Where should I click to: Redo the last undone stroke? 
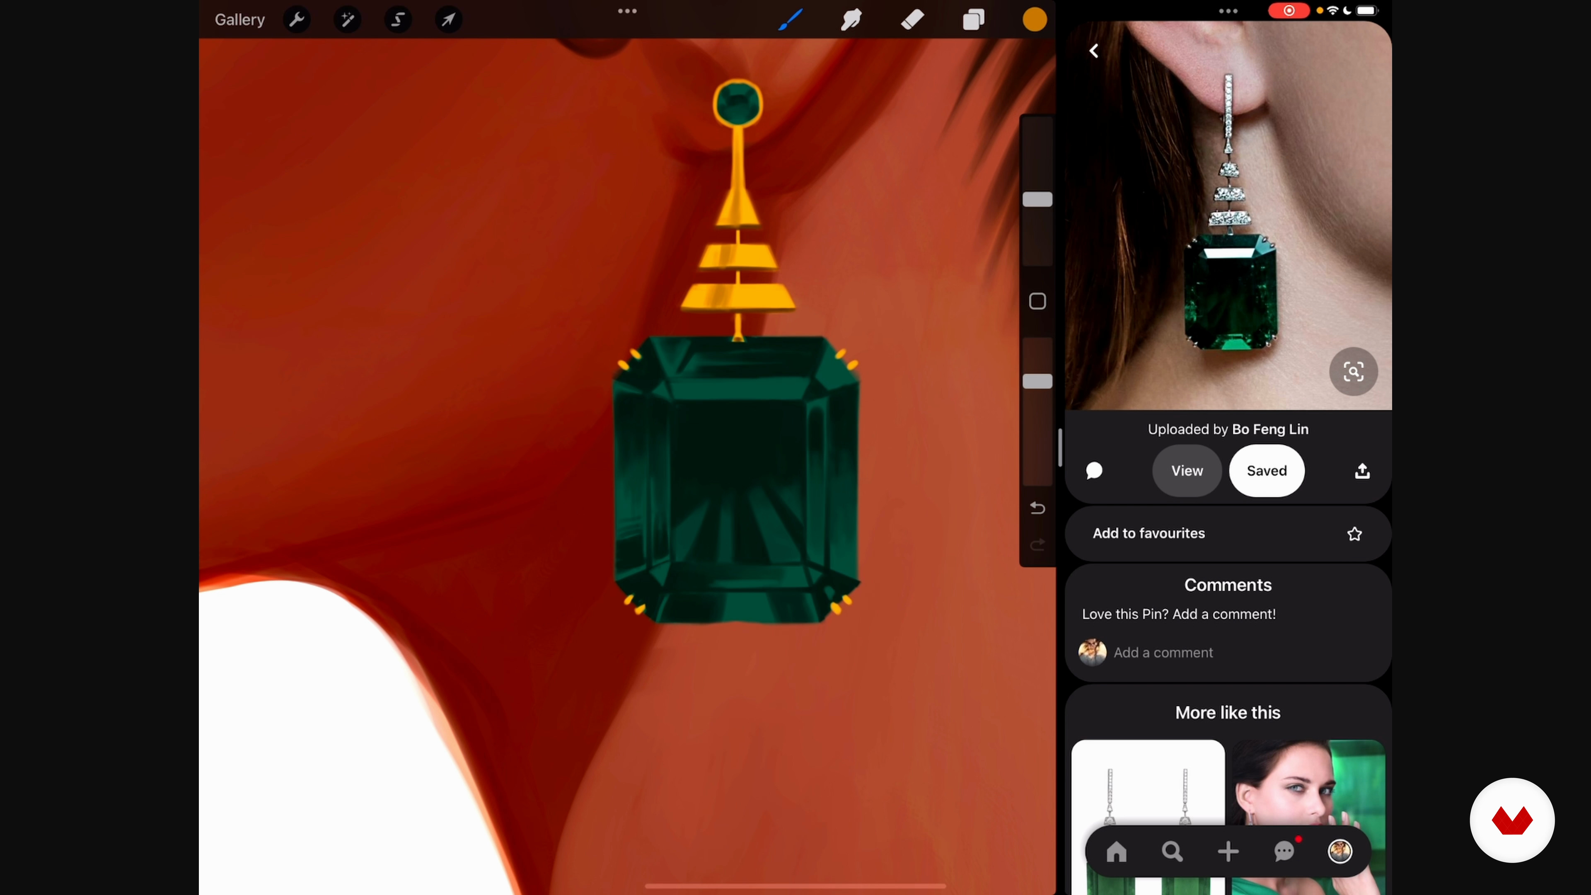click(1037, 545)
